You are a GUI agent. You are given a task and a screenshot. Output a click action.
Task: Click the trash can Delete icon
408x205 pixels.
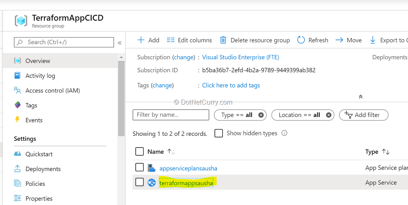tap(223, 40)
